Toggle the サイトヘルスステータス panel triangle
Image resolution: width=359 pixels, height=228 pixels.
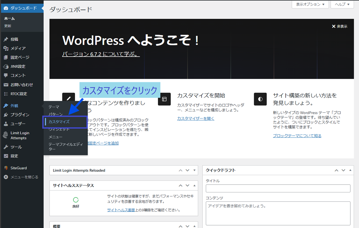(195, 186)
